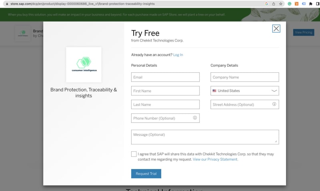
Task: Click the Street Address (Optional) field
Action: (245, 105)
